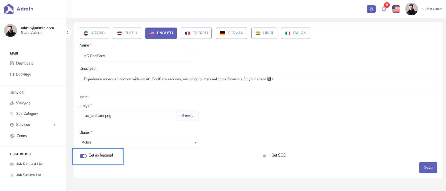Disable the Set as featured toggle
Image resolution: width=446 pixels, height=191 pixels.
pyautogui.click(x=83, y=156)
